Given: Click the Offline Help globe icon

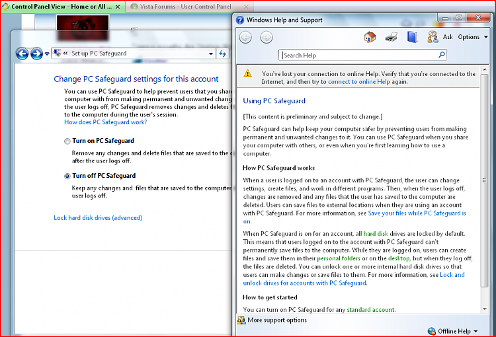Looking at the screenshot, I should pyautogui.click(x=431, y=331).
